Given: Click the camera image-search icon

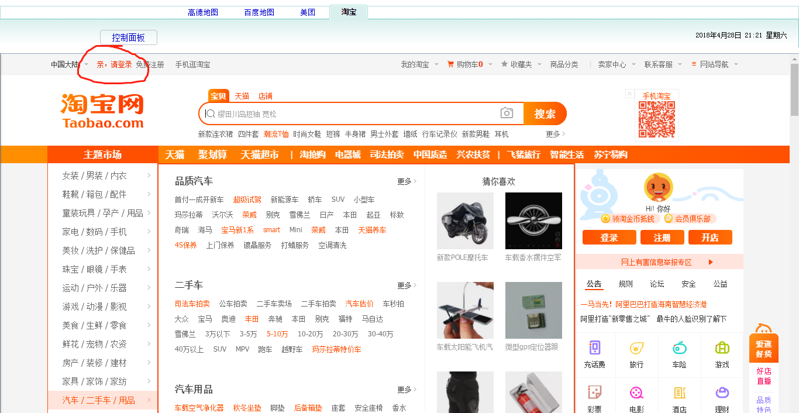Looking at the screenshot, I should pyautogui.click(x=507, y=113).
